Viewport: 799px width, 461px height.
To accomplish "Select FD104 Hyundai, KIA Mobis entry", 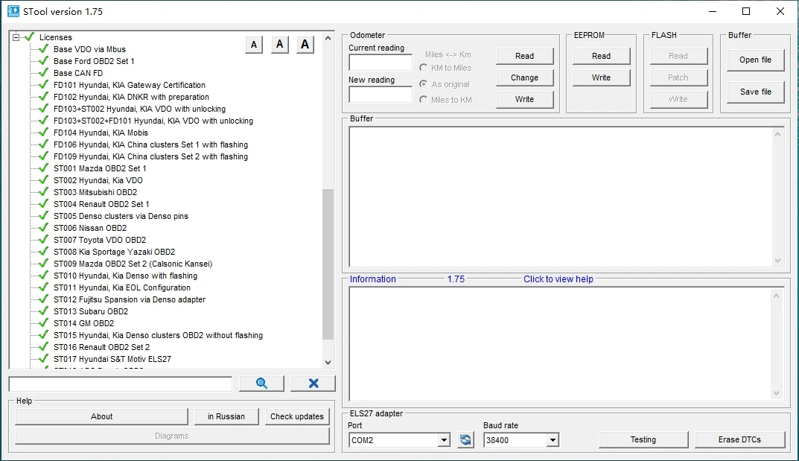I will click(101, 133).
